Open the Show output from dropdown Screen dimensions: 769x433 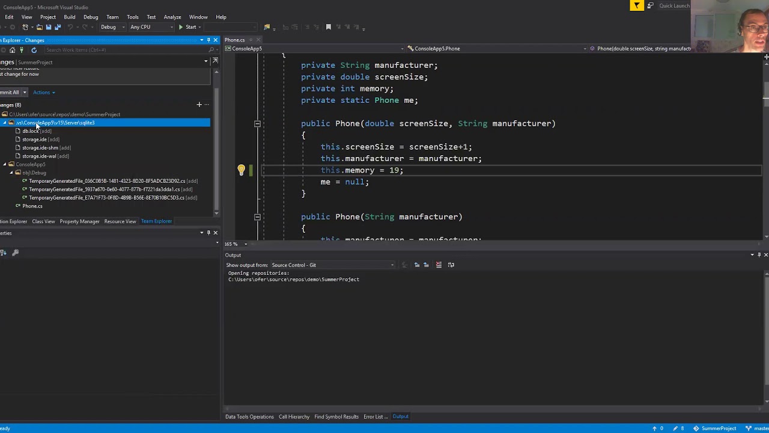(333, 265)
